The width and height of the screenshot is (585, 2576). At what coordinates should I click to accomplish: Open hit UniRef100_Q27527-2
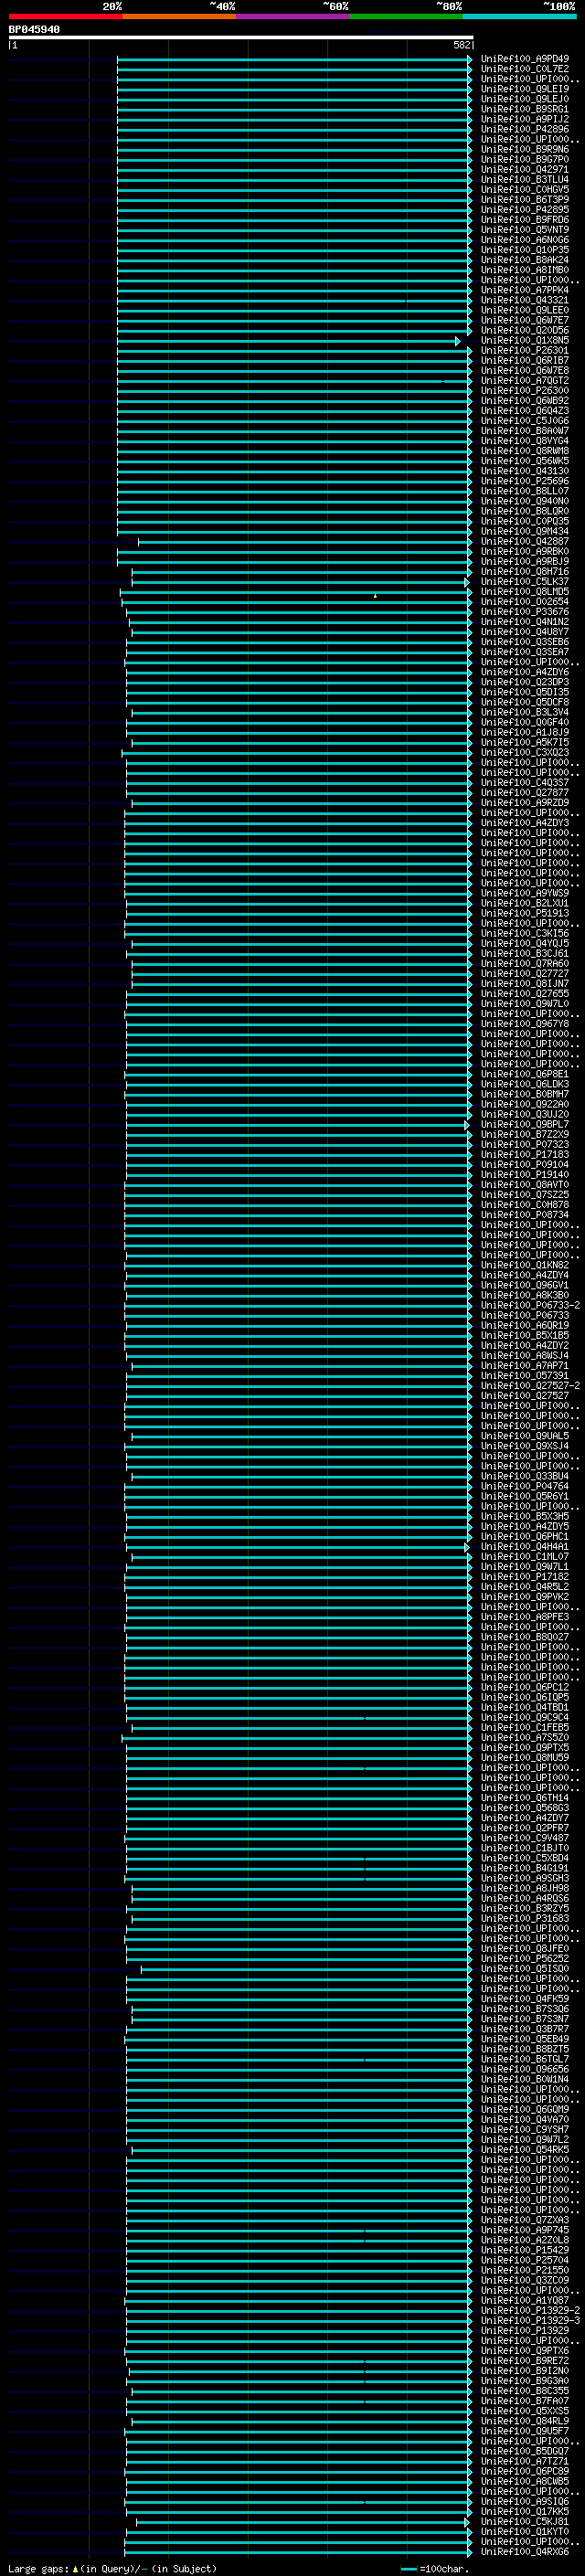tap(530, 1385)
